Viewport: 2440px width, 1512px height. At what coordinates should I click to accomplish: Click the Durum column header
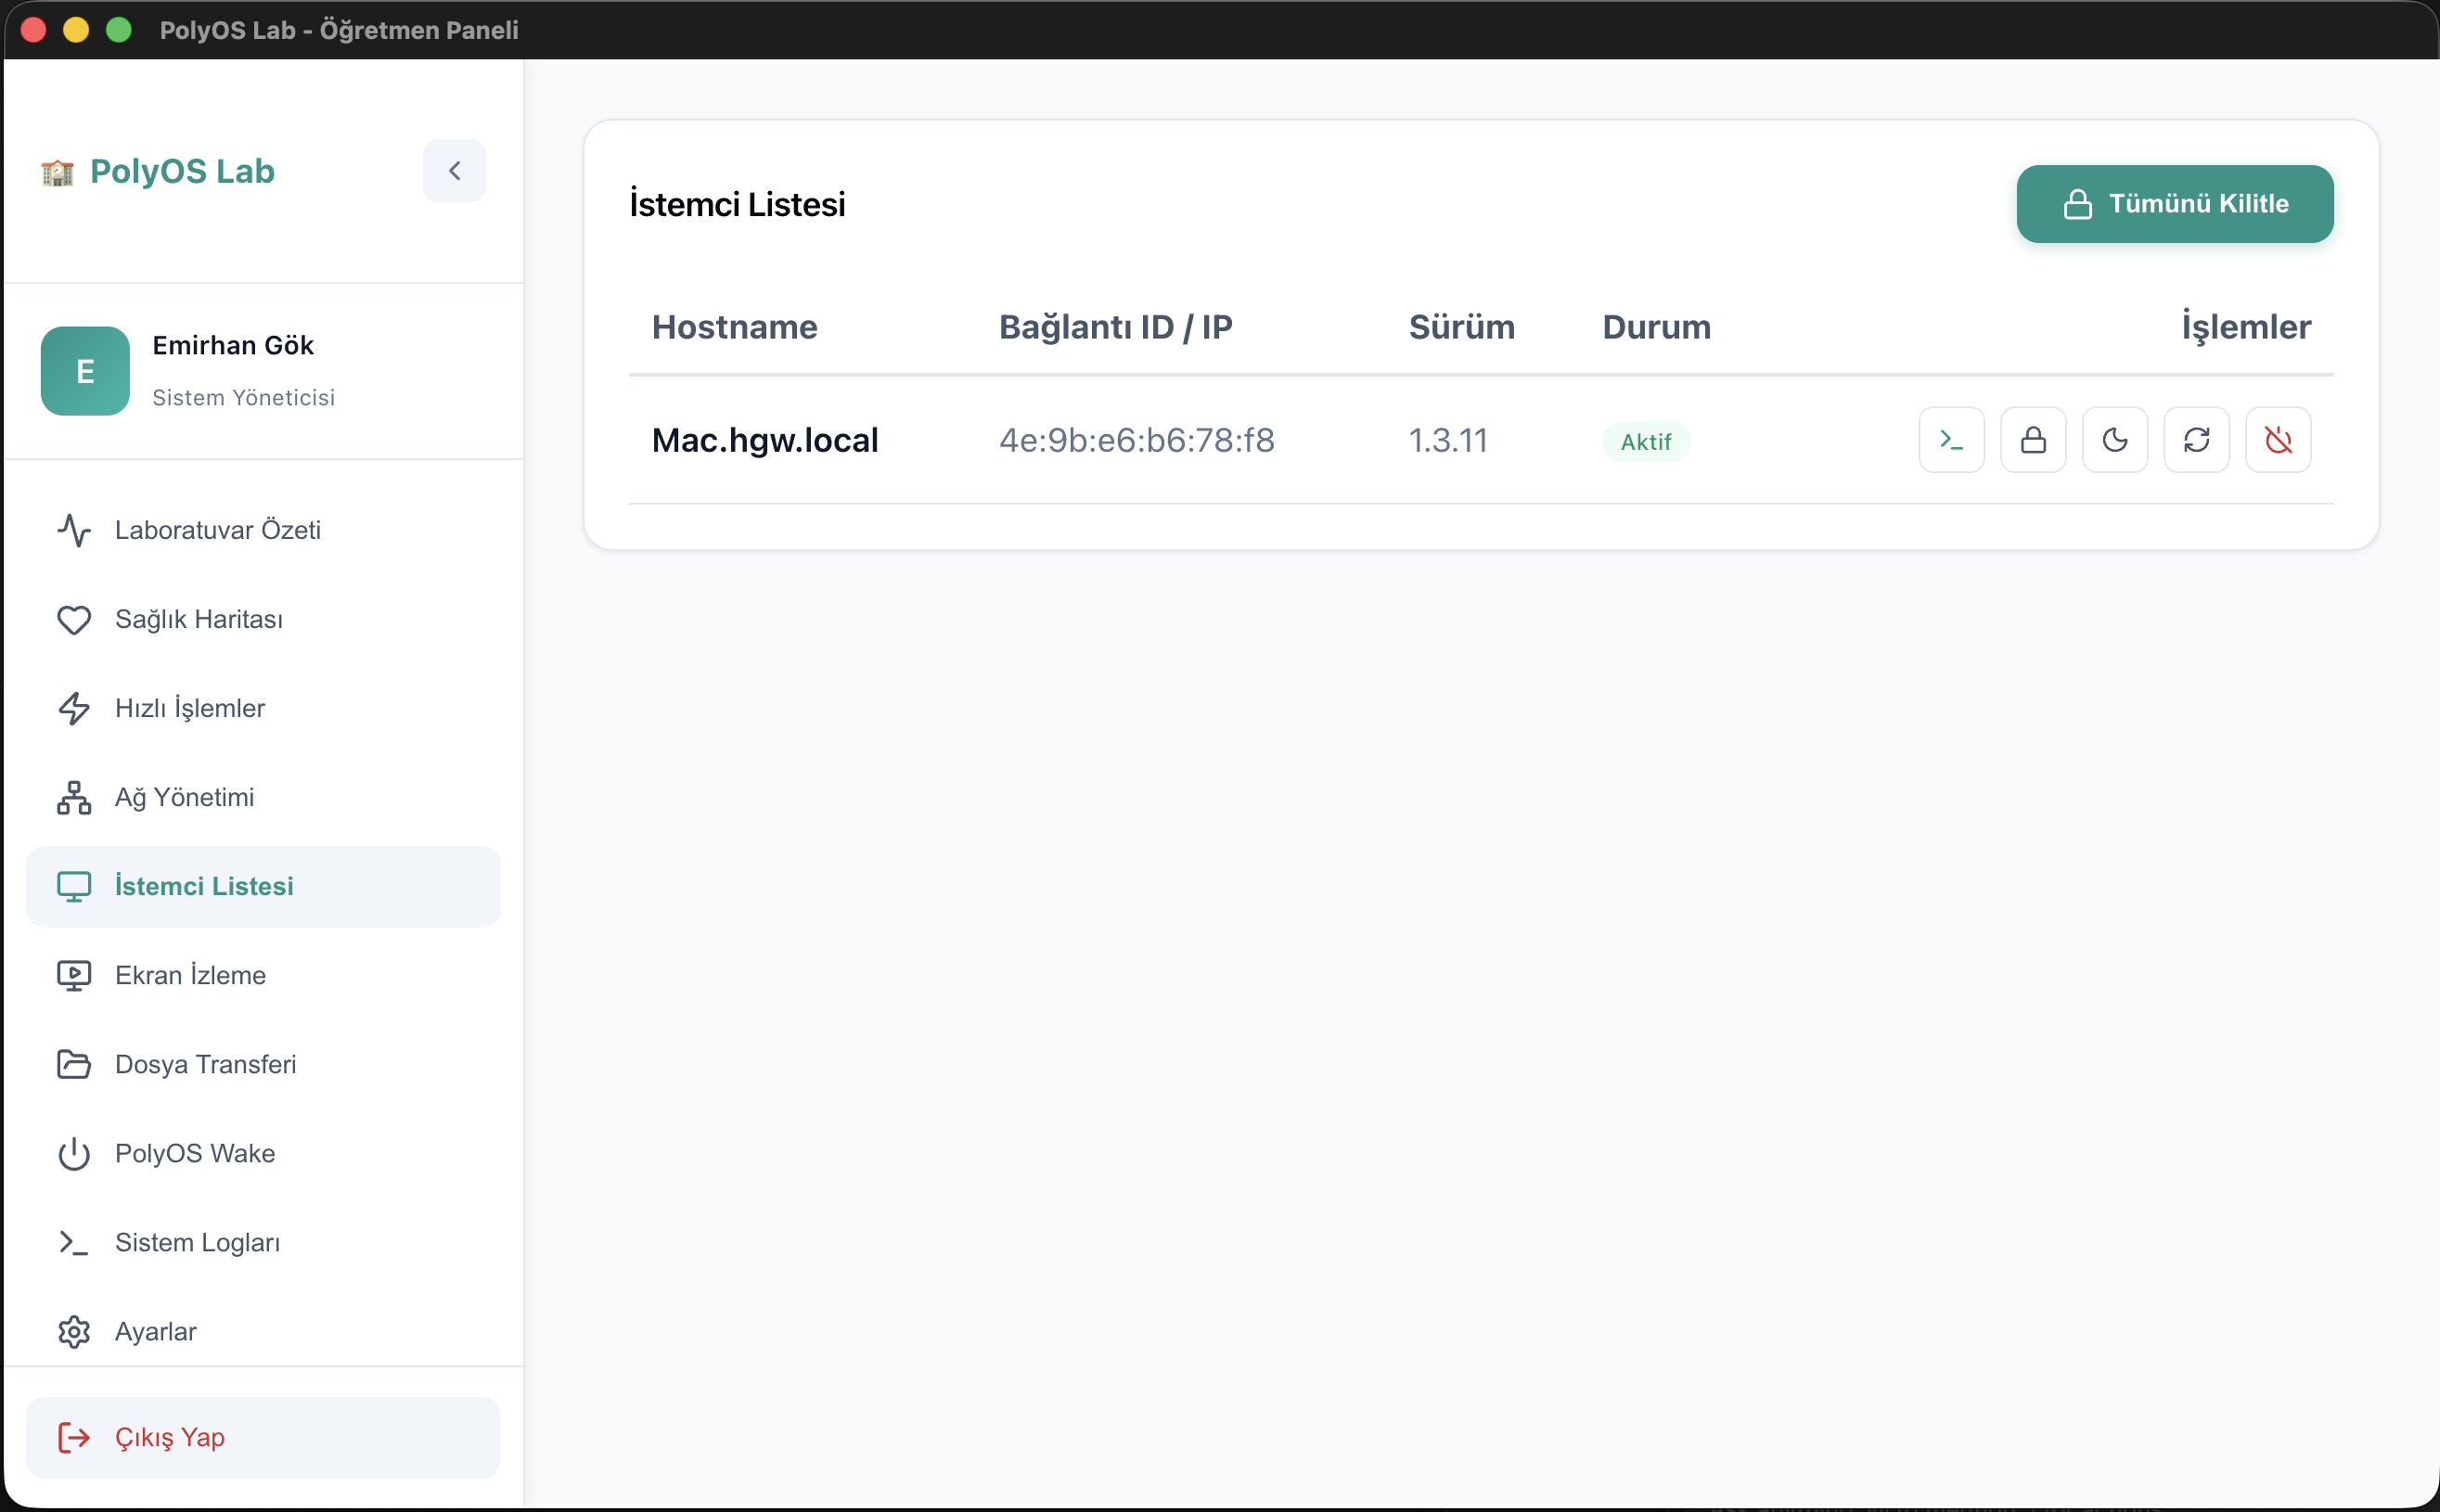click(x=1657, y=327)
